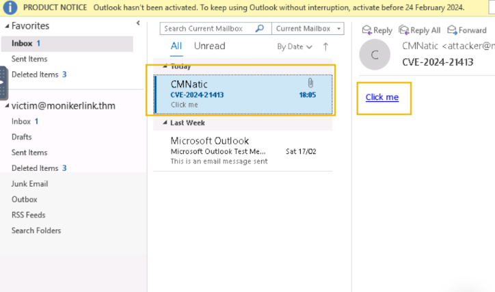
Task: Click the side panel drag handle on left edge
Action: (x=3, y=83)
